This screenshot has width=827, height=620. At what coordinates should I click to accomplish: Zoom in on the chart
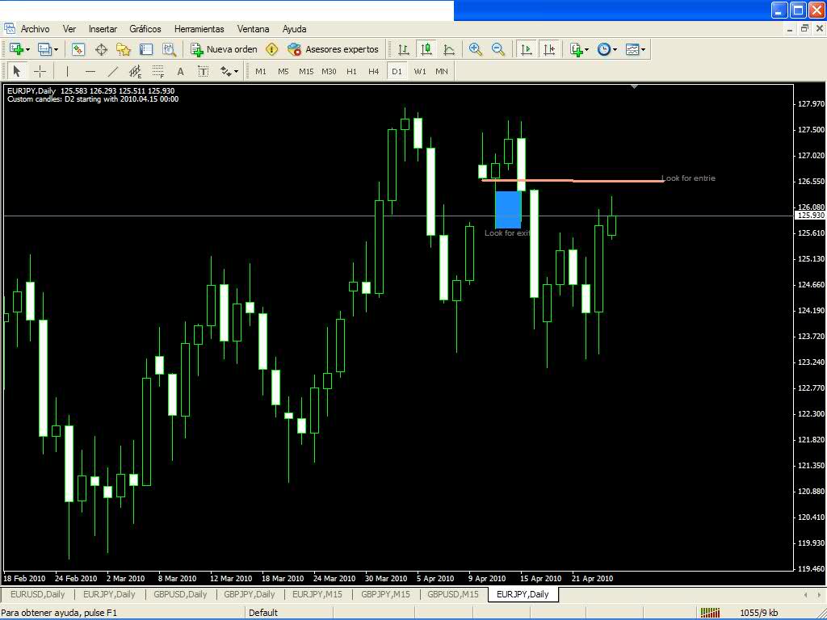click(475, 49)
